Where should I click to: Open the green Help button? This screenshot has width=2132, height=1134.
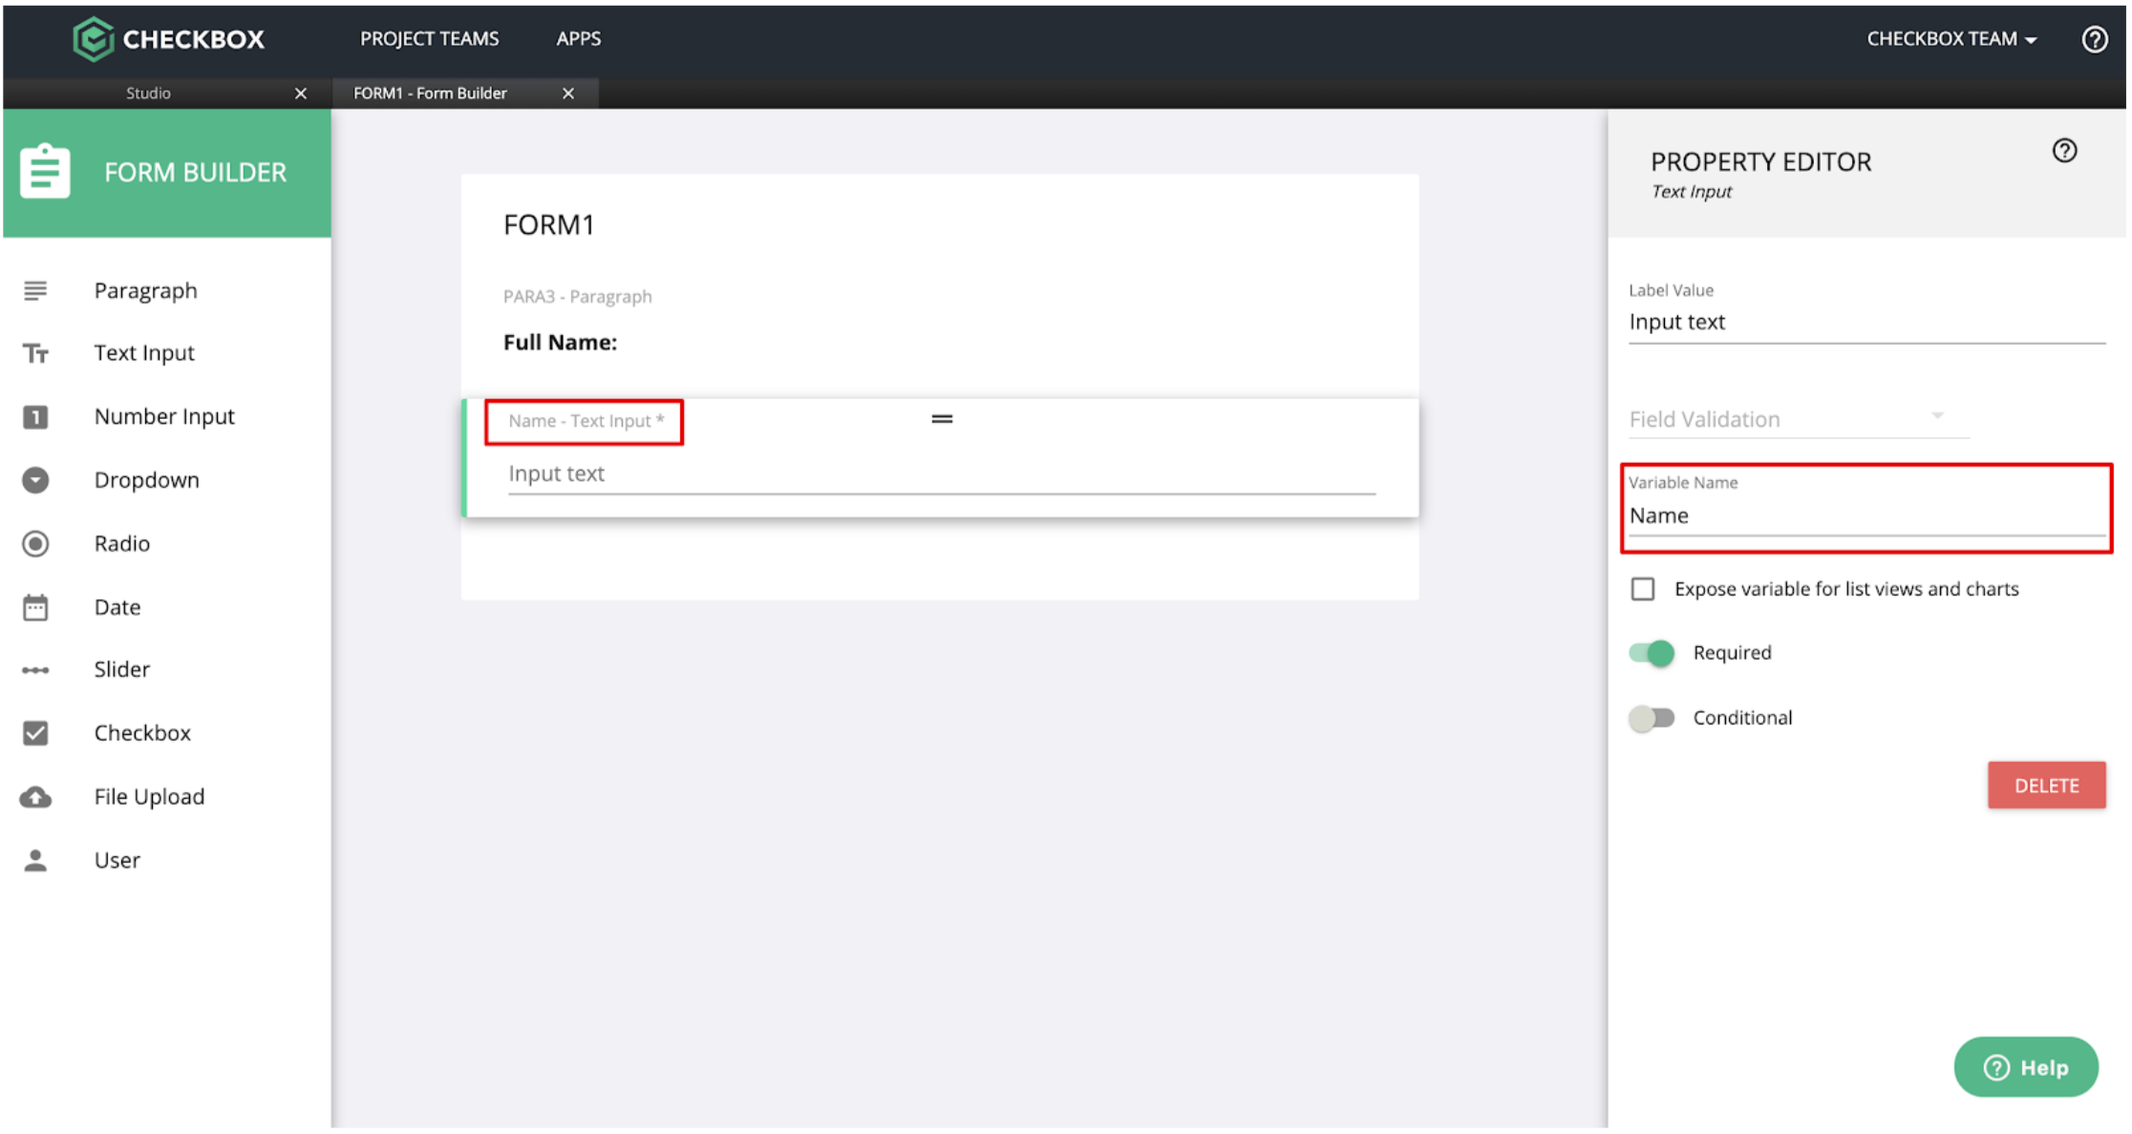[x=2025, y=1067]
